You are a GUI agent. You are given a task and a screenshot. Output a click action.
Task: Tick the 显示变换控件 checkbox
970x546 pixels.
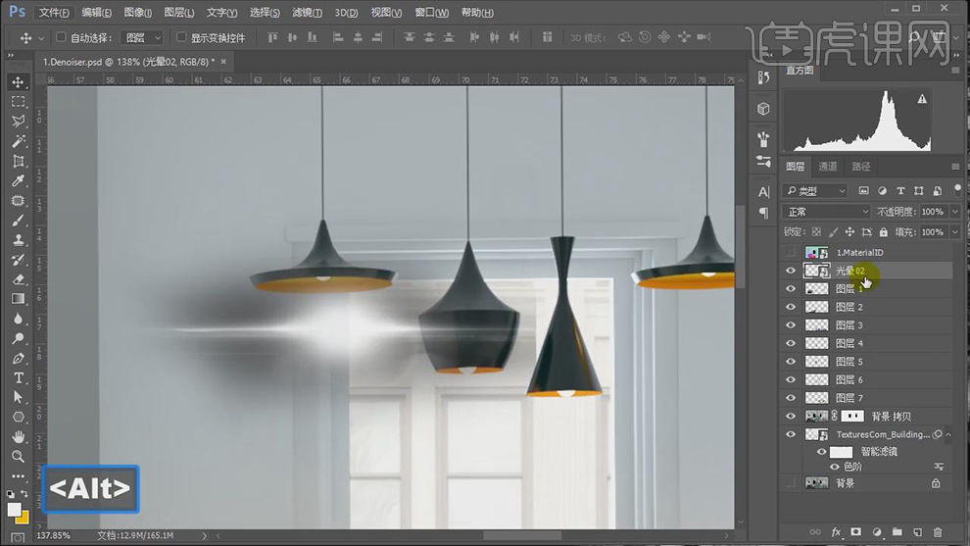coord(181,37)
